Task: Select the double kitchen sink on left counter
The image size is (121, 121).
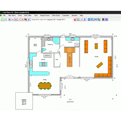Action: pyautogui.click(x=31, y=64)
